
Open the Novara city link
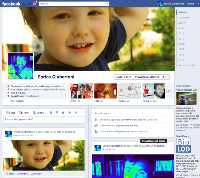click(x=22, y=93)
